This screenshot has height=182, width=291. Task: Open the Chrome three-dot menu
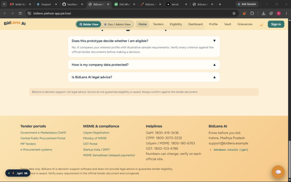[286, 13]
